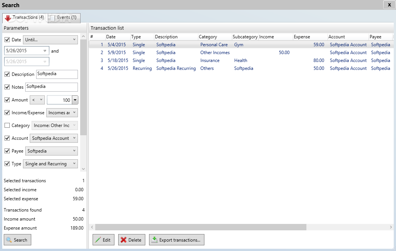Toggle the Notes filter checkbox
Viewport: 396px width, 251px height.
click(7, 87)
